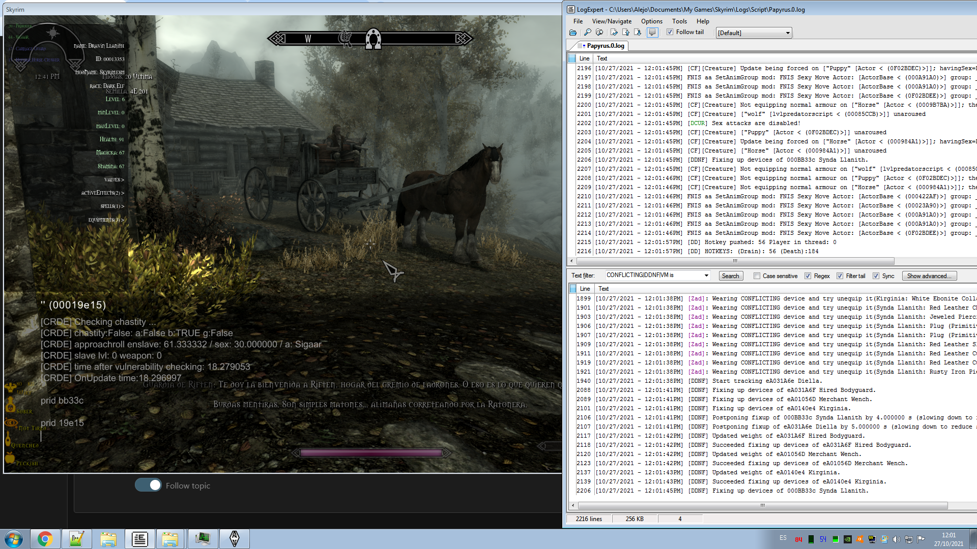
Task: Enable the Case sensitive checkbox
Action: coord(757,276)
